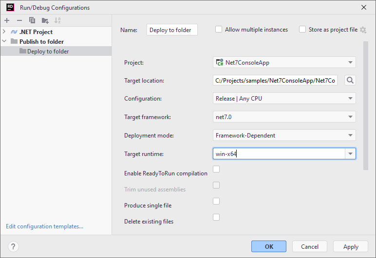Remove the selected configuration

(19, 20)
